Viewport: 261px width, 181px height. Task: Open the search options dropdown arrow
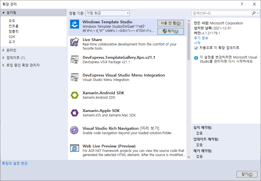[258, 13]
